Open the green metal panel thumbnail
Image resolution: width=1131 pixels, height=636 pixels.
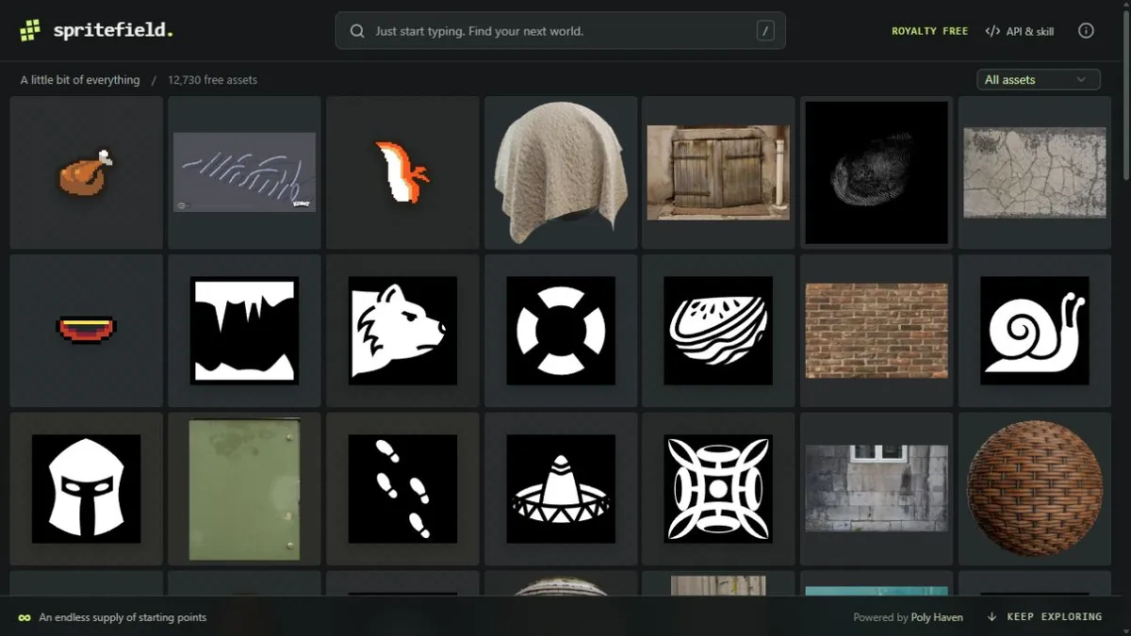[244, 489]
